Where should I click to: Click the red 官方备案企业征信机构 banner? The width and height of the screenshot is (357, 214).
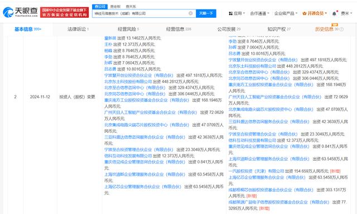click(x=65, y=12)
